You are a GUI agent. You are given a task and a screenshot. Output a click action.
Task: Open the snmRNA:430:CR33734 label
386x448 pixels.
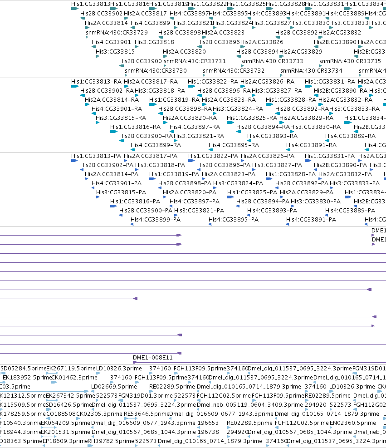[311, 70]
